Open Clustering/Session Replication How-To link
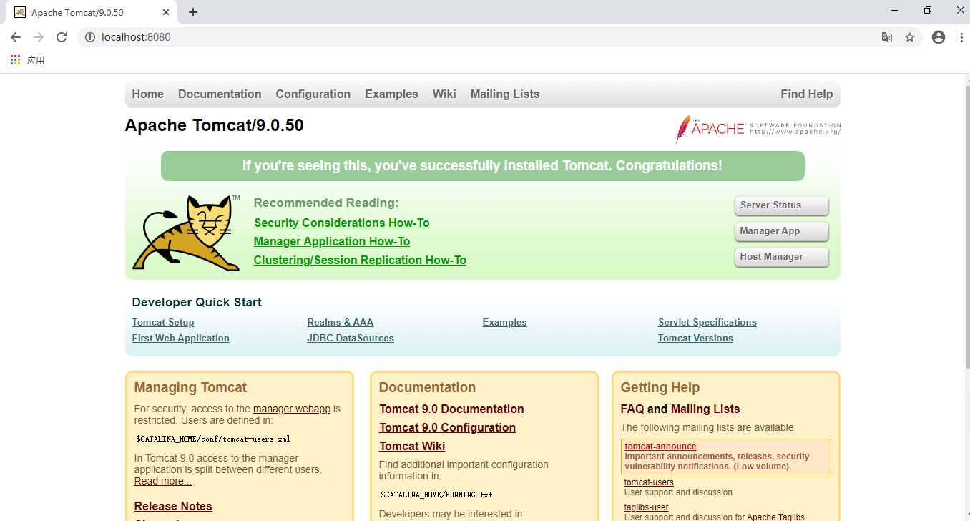The image size is (970, 521). 360,260
